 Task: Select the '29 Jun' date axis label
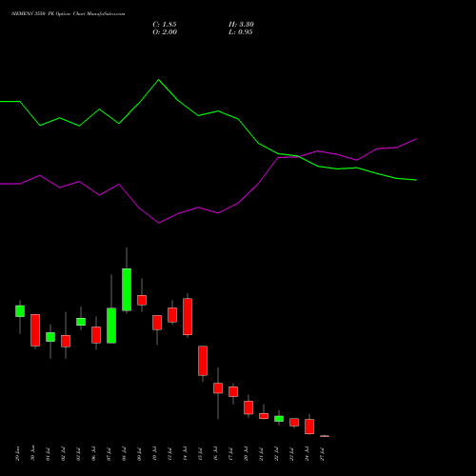click(x=18, y=453)
